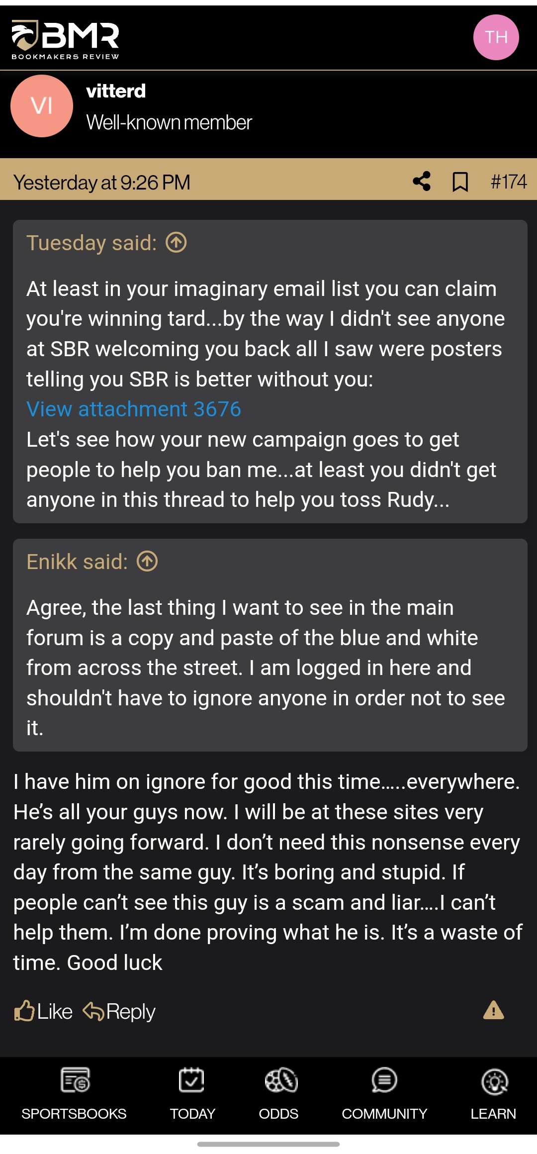The width and height of the screenshot is (537, 1154).
Task: Click the Yesterday at 9:26 PM timestamp
Action: click(x=102, y=183)
